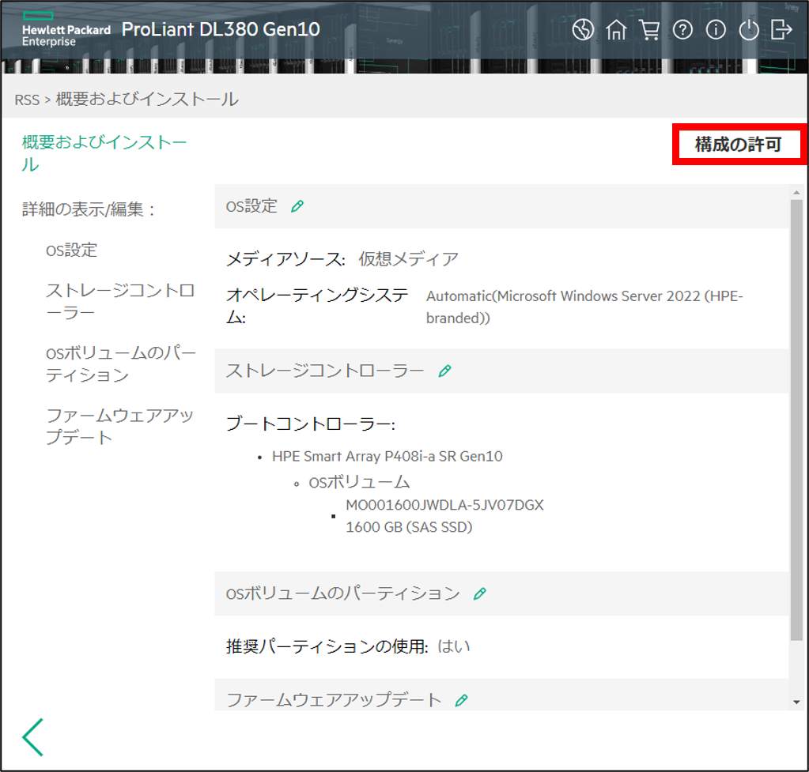Show system information icon

tap(716, 29)
